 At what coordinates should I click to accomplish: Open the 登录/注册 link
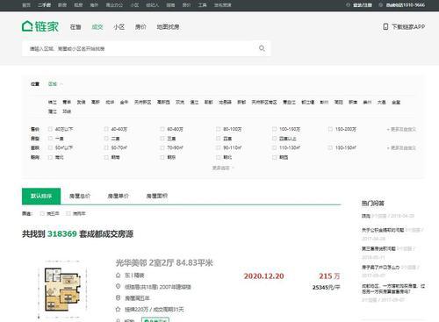click(363, 5)
